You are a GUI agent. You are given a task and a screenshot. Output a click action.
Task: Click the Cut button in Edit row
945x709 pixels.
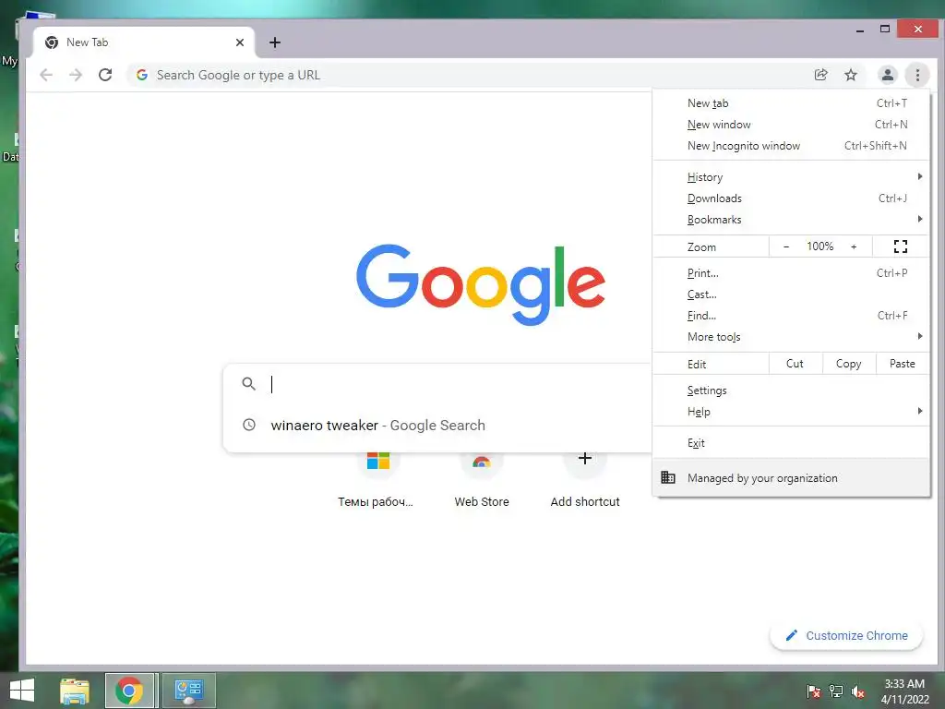[795, 364]
